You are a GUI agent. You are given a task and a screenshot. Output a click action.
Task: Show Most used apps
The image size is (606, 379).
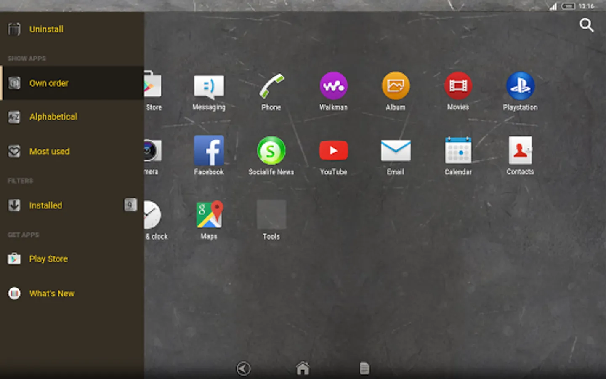click(x=72, y=151)
